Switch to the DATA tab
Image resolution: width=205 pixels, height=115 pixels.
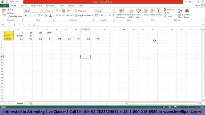point(62,6)
